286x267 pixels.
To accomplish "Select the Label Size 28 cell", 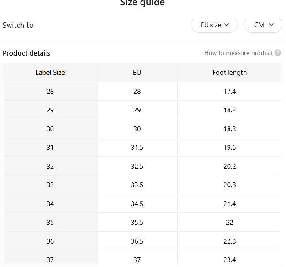I will tap(50, 92).
